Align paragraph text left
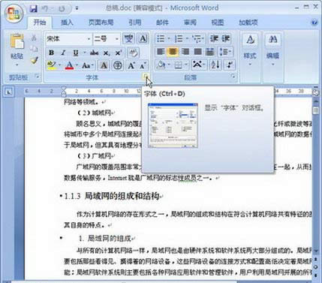Screen dimensions: 322x283 pos(161,52)
